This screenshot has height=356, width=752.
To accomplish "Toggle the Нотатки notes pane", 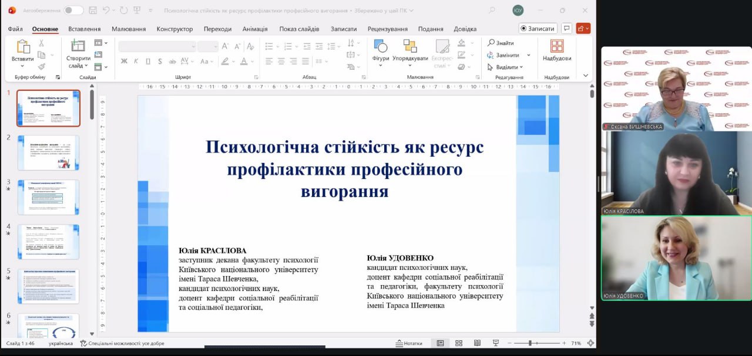I will click(x=409, y=343).
